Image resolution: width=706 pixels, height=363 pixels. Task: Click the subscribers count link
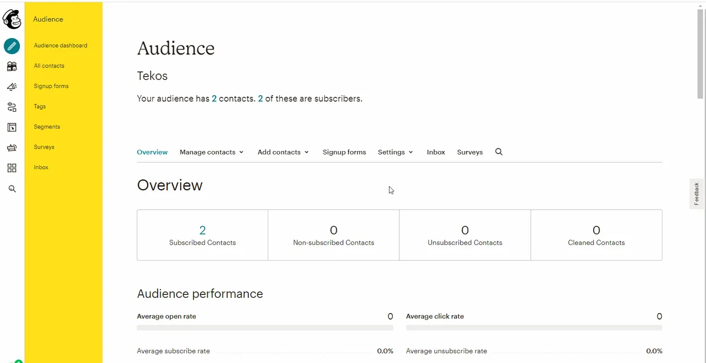point(260,98)
